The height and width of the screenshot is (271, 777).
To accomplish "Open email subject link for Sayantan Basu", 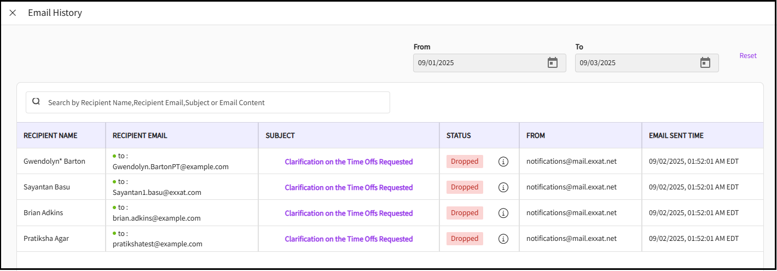I will (349, 187).
